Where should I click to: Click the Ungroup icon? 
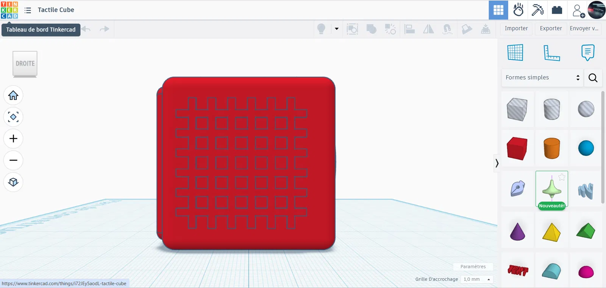pos(390,29)
